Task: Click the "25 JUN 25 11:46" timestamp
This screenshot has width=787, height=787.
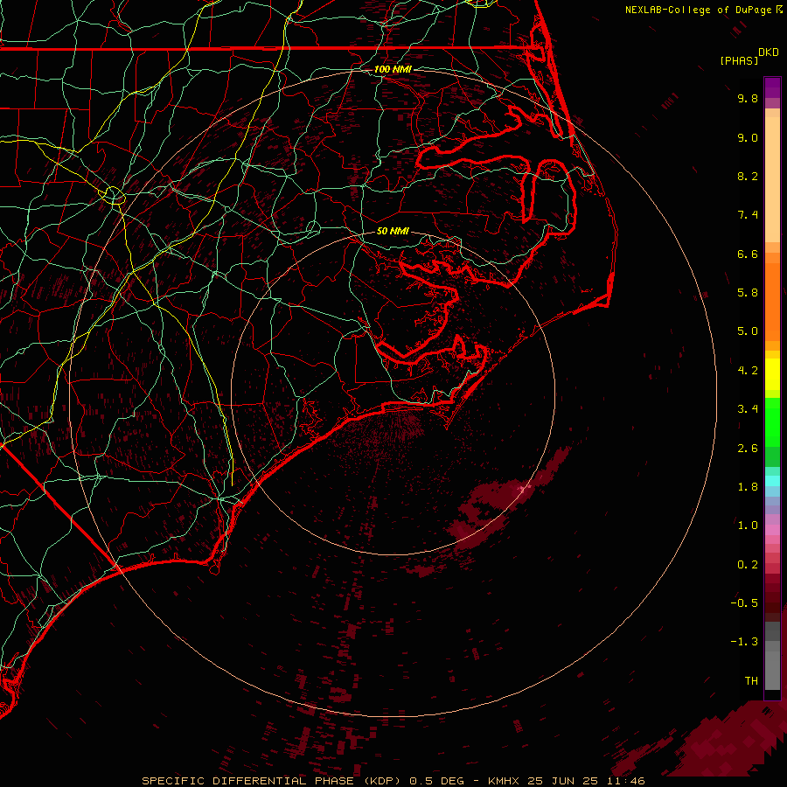Action: [x=586, y=781]
